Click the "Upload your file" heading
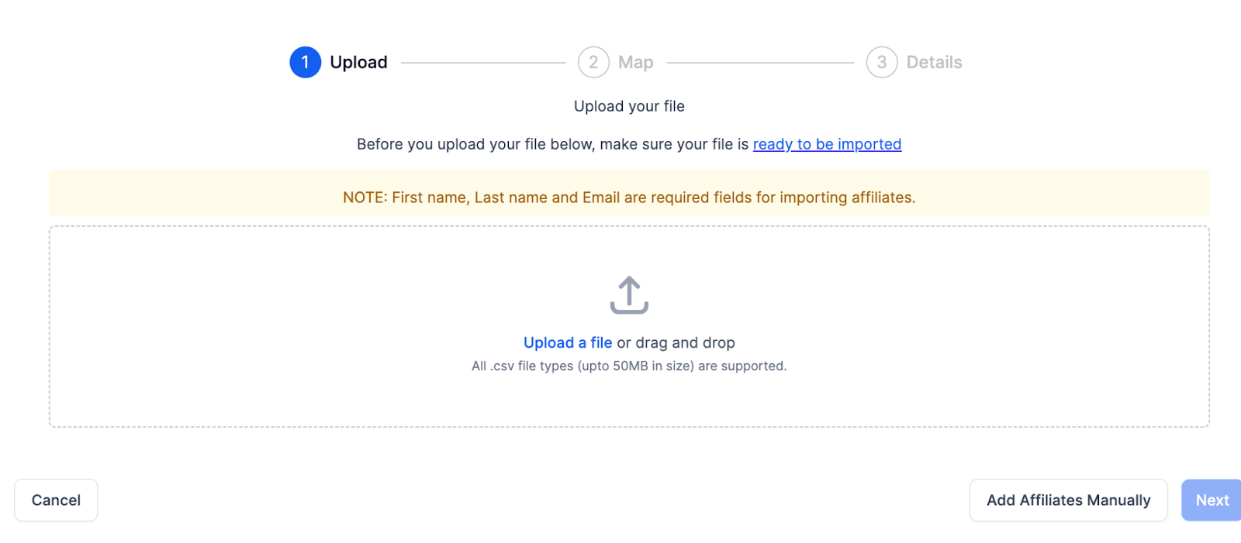Image resolution: width=1241 pixels, height=543 pixels. (x=629, y=106)
